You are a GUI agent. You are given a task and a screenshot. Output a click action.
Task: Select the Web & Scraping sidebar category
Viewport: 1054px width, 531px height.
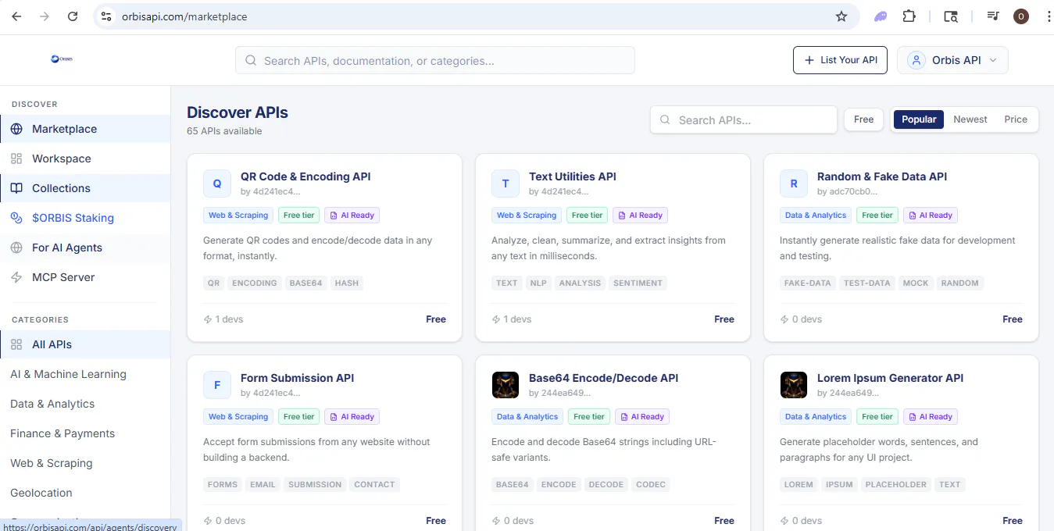click(x=52, y=463)
